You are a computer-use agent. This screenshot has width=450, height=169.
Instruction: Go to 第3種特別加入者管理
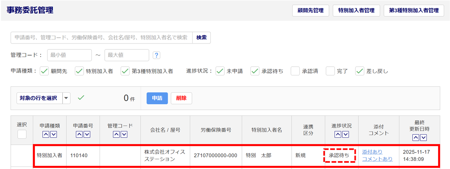pos(414,11)
